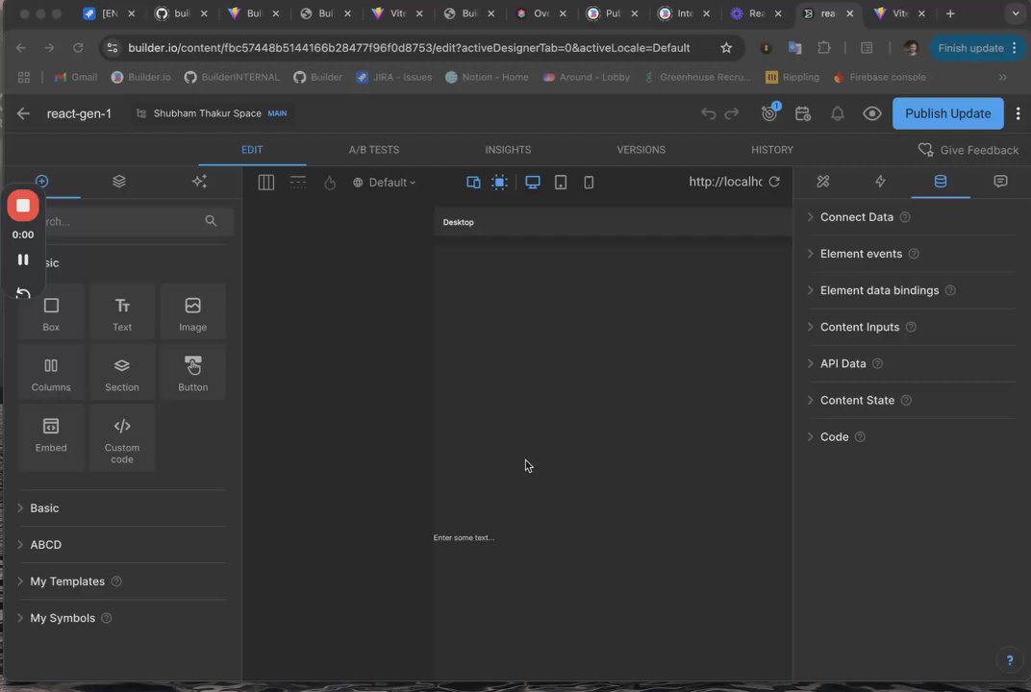This screenshot has height=692, width=1031.
Task: Click the Give Feedback link
Action: [968, 150]
